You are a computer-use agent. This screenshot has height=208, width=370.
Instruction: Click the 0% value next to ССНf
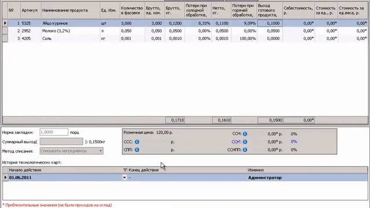point(294,142)
